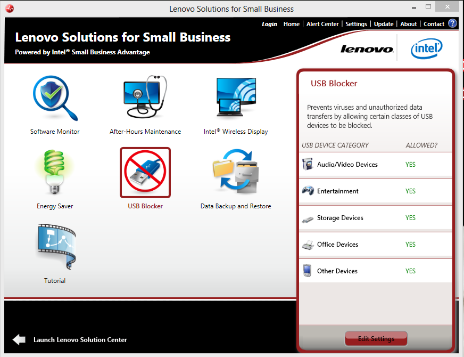Select the Audio/Video Devices row text

347,165
